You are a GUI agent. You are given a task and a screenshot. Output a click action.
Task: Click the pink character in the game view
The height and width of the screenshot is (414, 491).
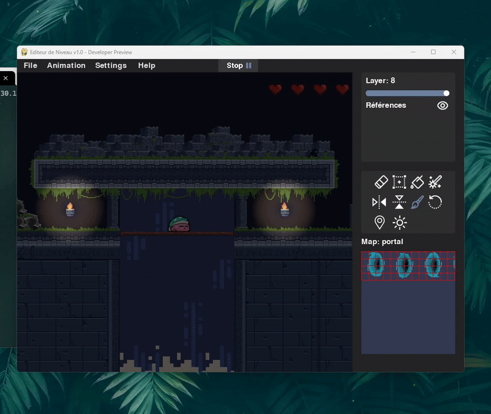click(x=179, y=224)
